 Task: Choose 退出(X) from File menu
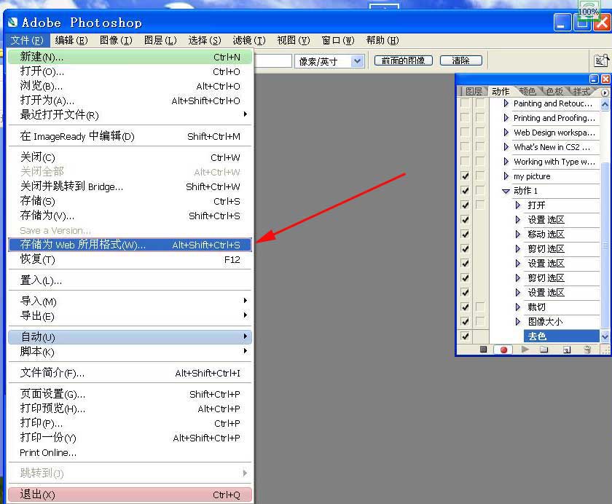click(x=130, y=495)
